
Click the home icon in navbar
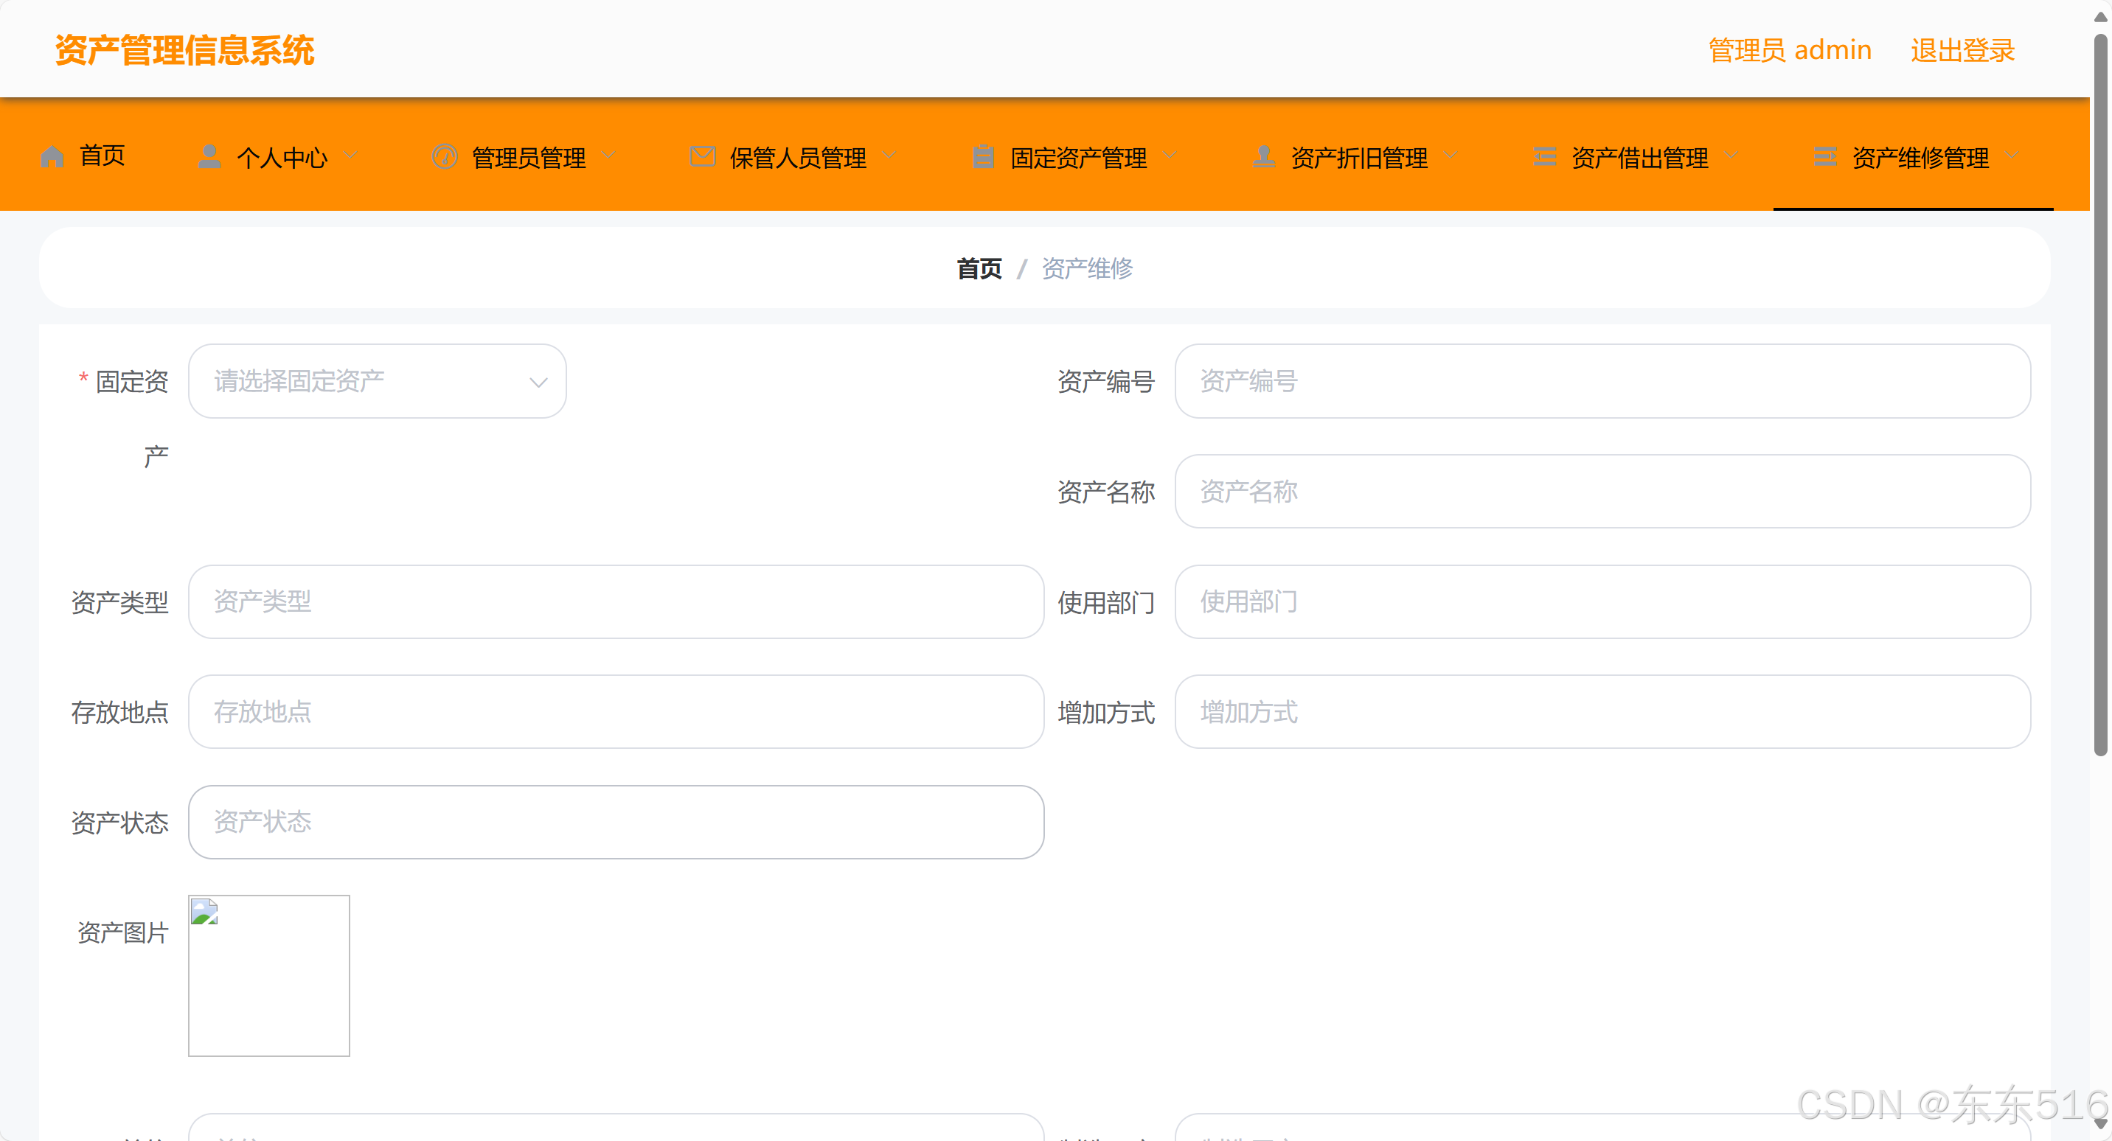tap(52, 156)
